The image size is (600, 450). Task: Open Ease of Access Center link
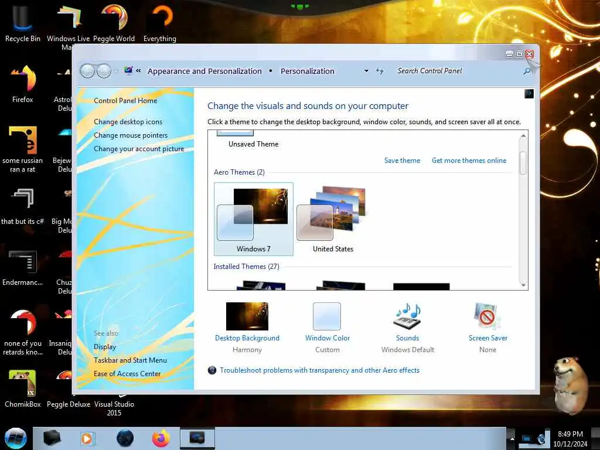click(x=127, y=374)
